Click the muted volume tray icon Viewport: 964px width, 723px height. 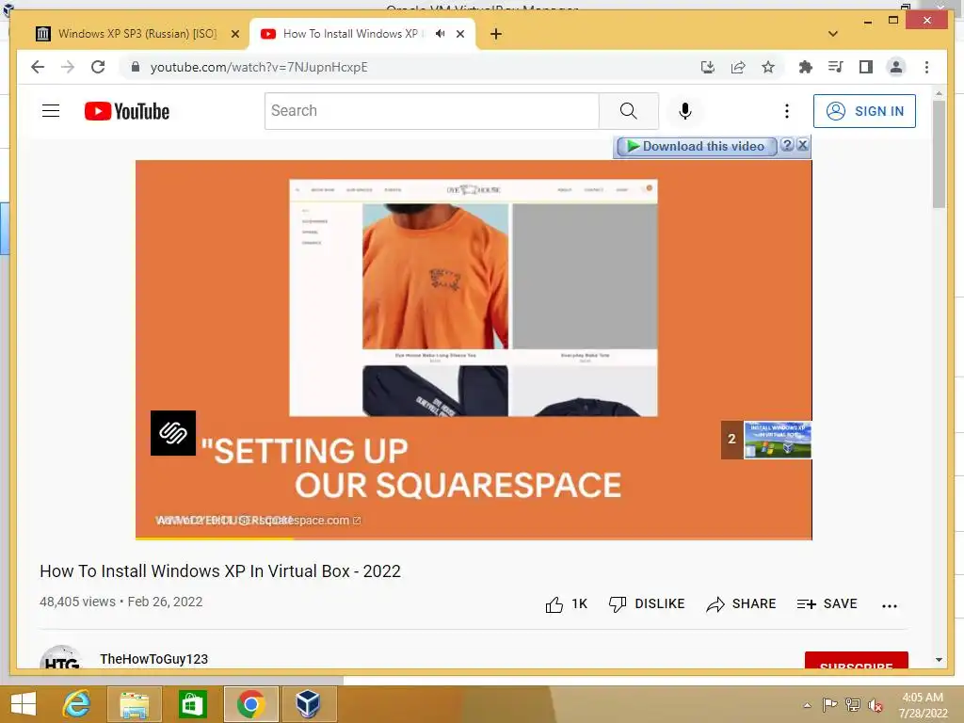tap(876, 705)
